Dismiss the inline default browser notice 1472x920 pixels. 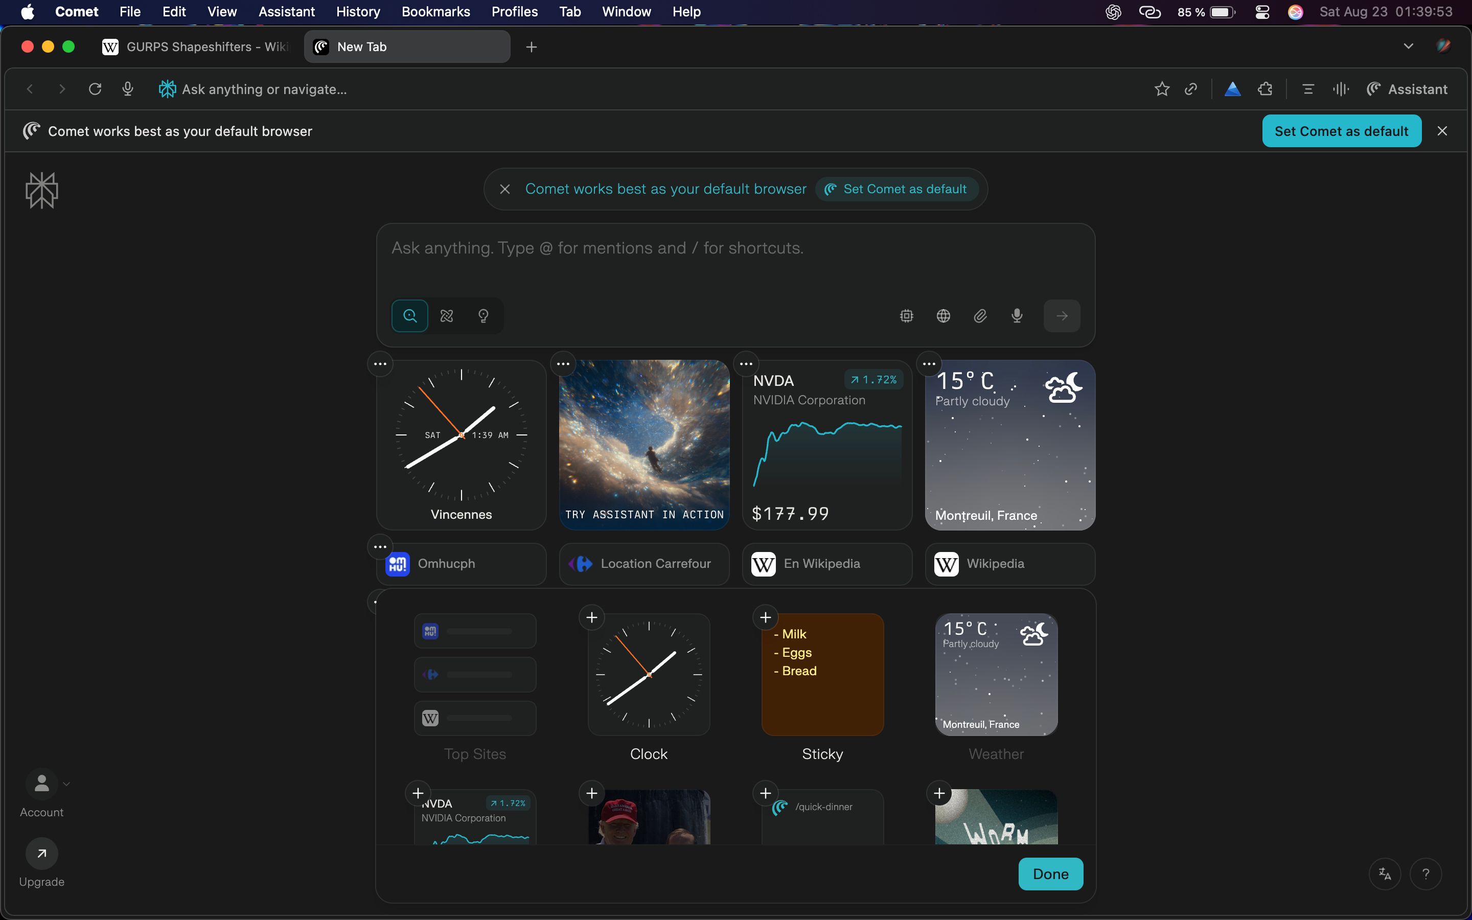(x=505, y=189)
